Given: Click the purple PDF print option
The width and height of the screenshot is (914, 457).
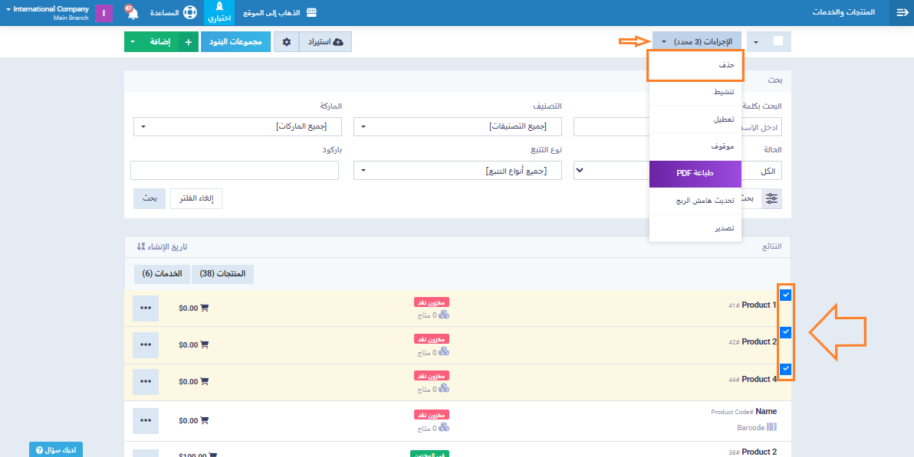Looking at the screenshot, I should click(x=695, y=174).
